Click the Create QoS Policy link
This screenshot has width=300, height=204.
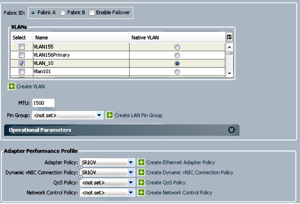166,182
